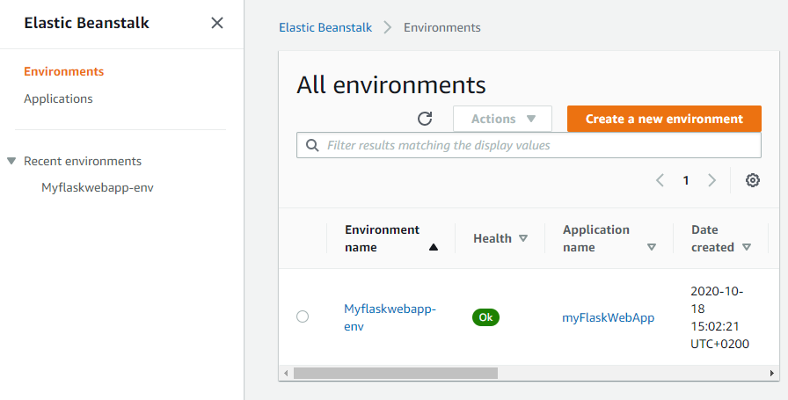Click the search magnifier icon

click(x=312, y=145)
